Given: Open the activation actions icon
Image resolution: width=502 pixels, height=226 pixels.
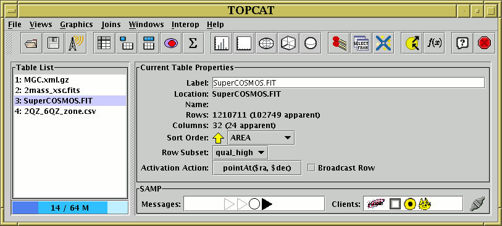Looking at the screenshot, I should (x=412, y=43).
